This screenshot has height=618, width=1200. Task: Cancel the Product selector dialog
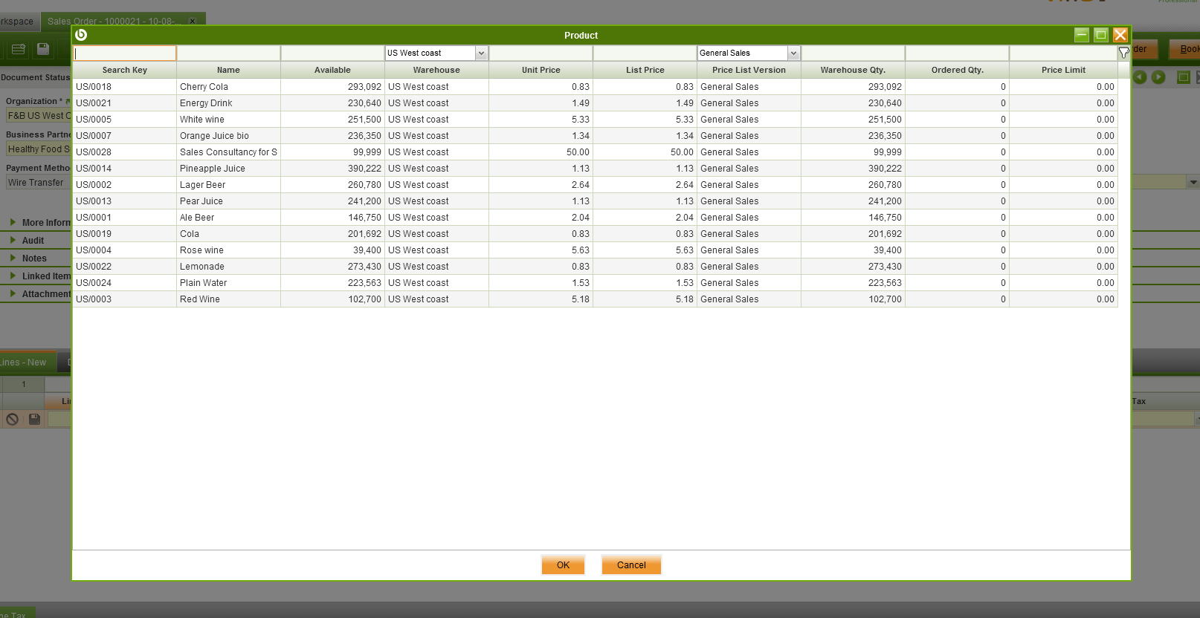[631, 565]
